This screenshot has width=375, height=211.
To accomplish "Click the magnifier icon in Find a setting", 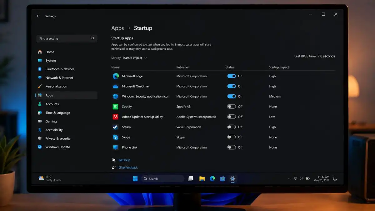I will tap(93, 38).
